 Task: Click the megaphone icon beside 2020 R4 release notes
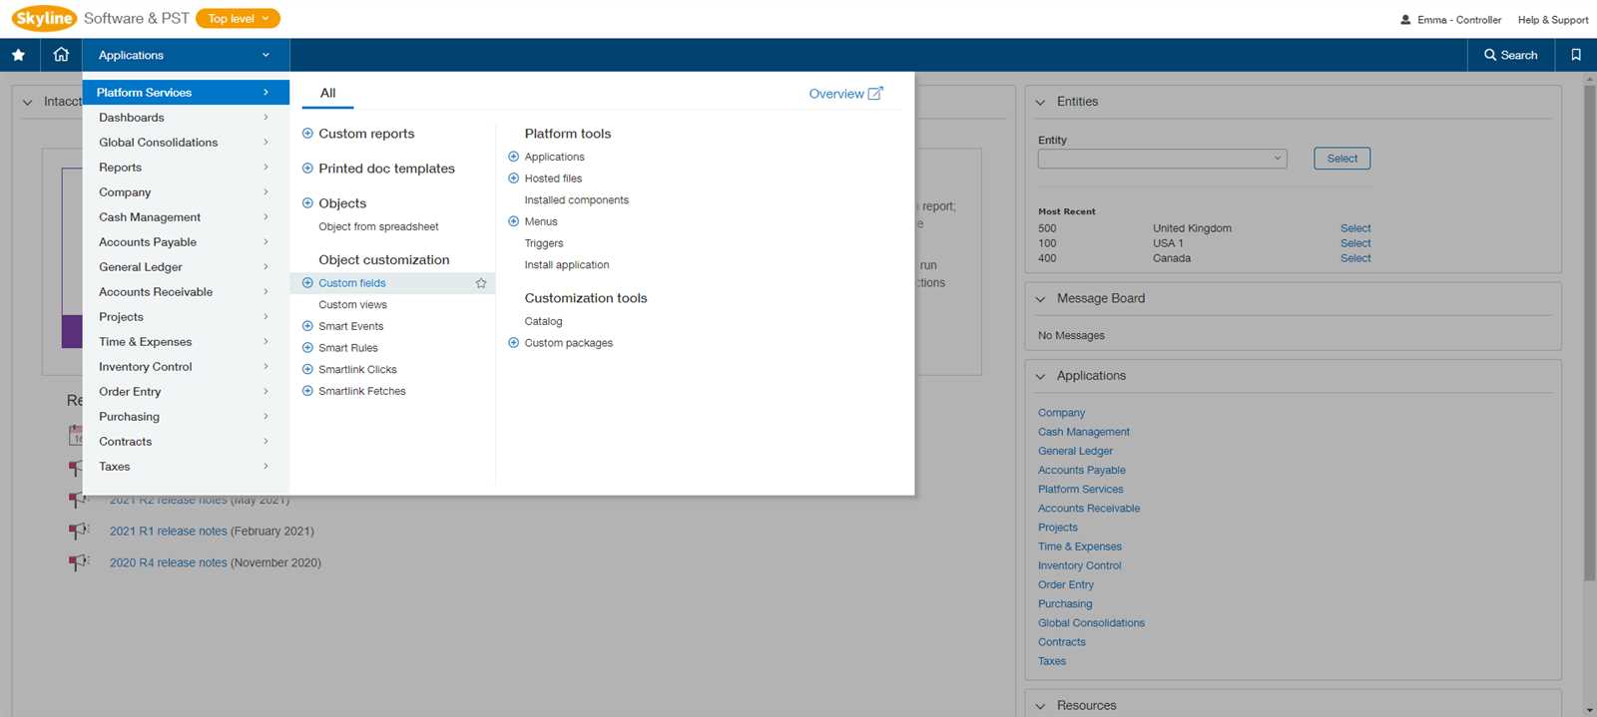tap(78, 562)
